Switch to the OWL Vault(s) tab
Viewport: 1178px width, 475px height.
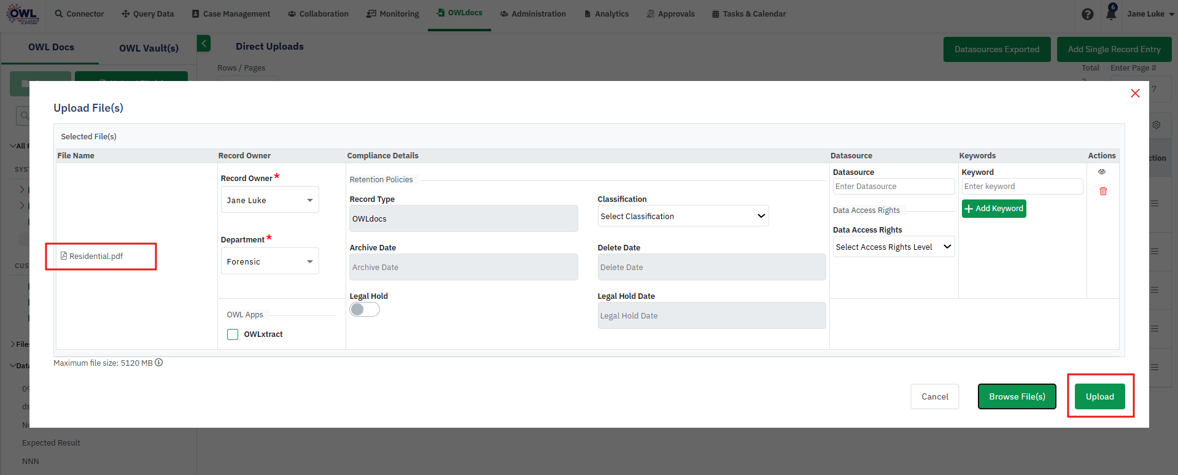149,48
